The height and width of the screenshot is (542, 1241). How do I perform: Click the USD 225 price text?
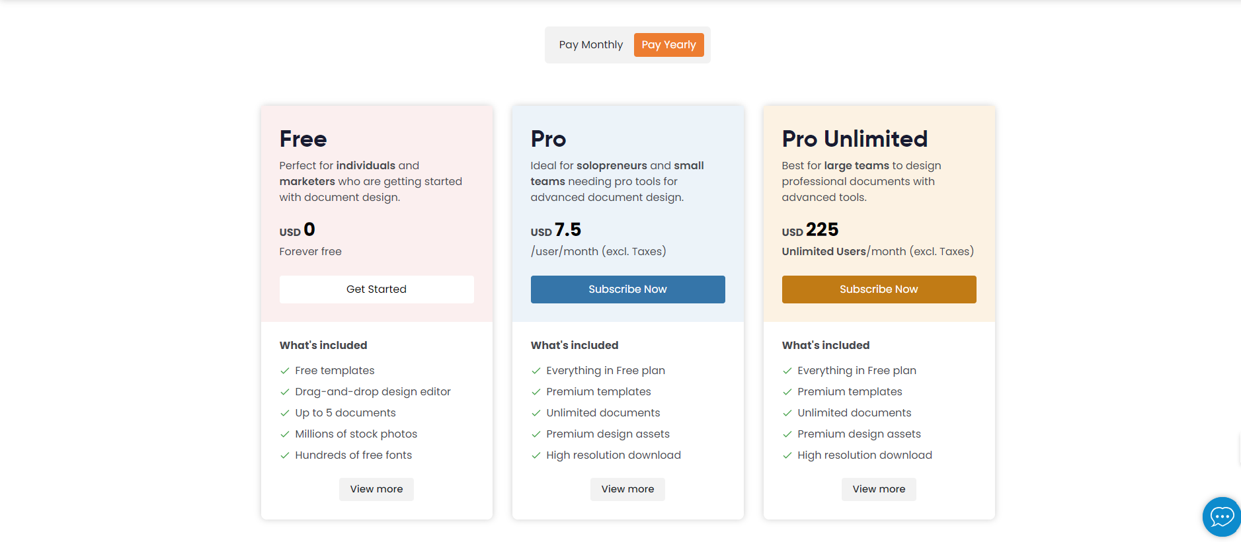click(809, 230)
